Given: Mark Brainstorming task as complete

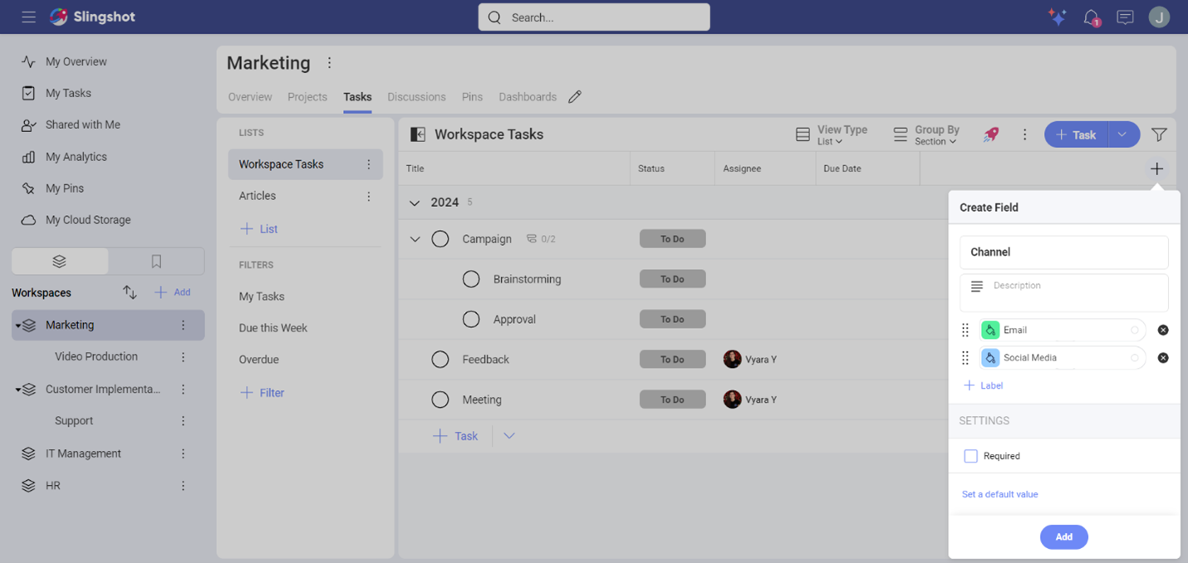Looking at the screenshot, I should pos(471,279).
